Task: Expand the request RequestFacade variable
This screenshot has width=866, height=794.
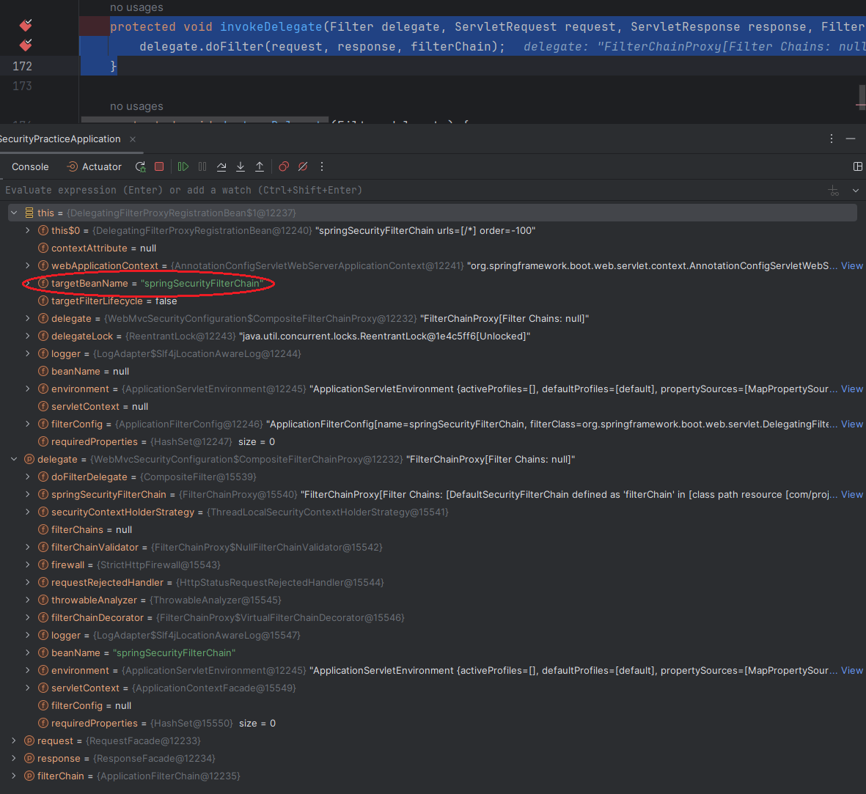Action: 13,740
